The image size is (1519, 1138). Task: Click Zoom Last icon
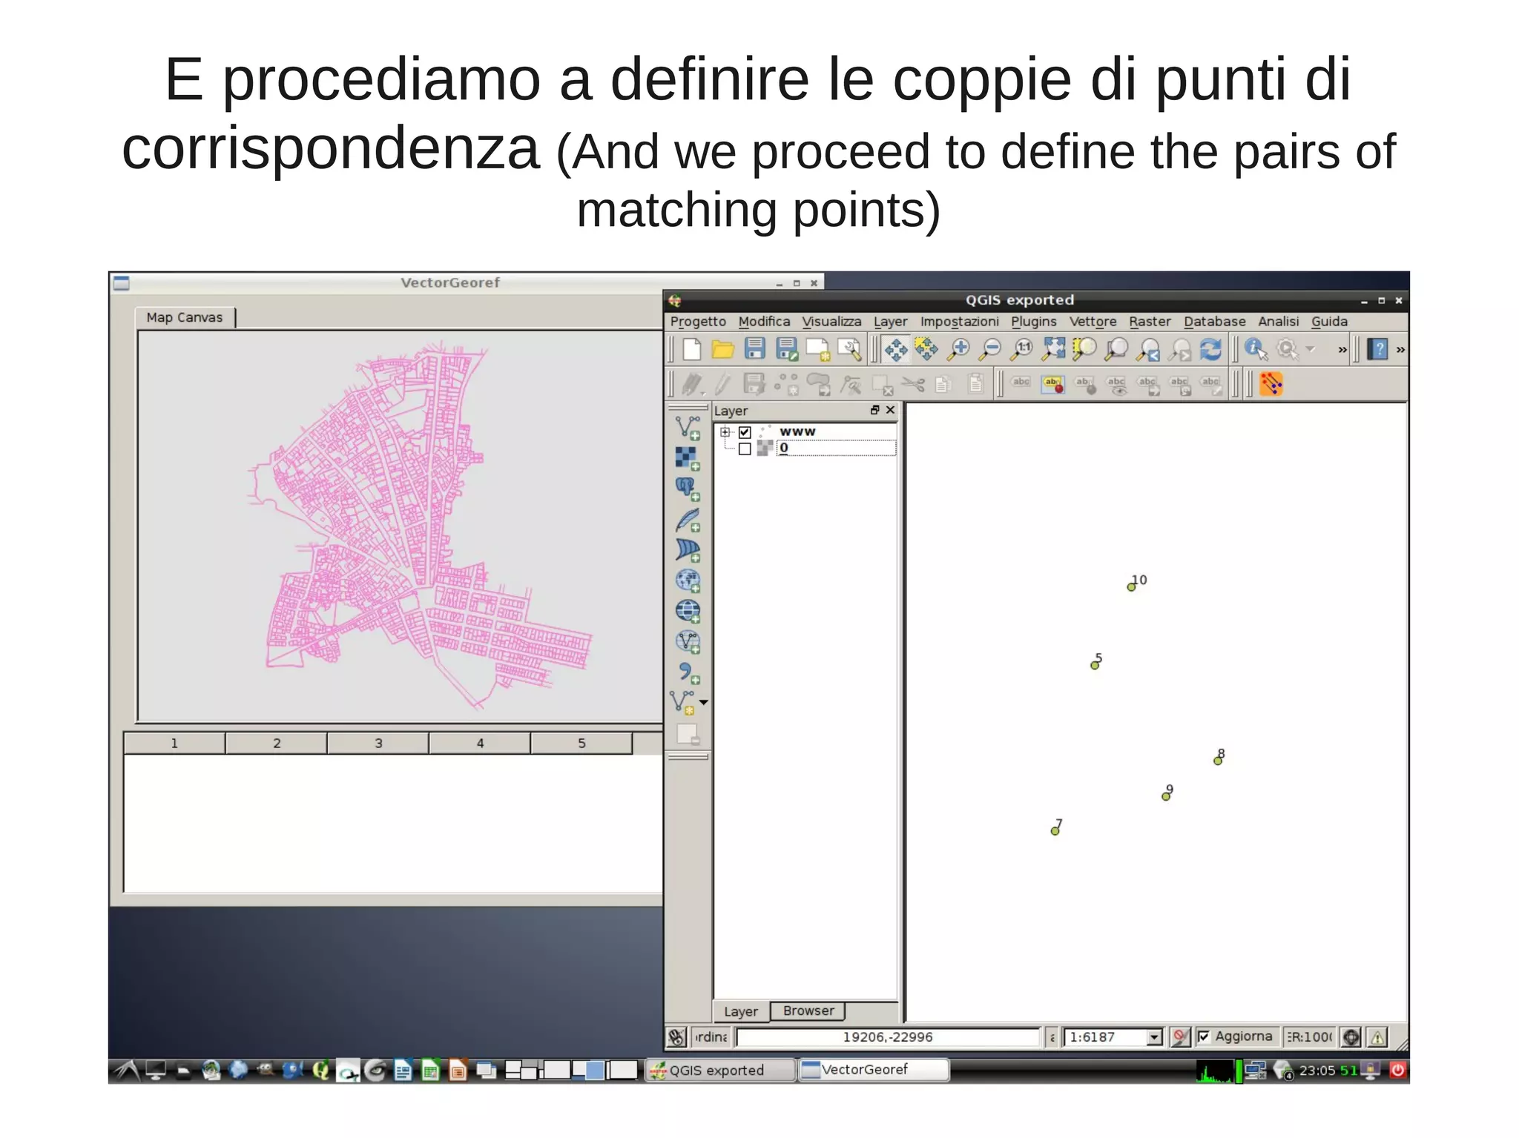1148,348
